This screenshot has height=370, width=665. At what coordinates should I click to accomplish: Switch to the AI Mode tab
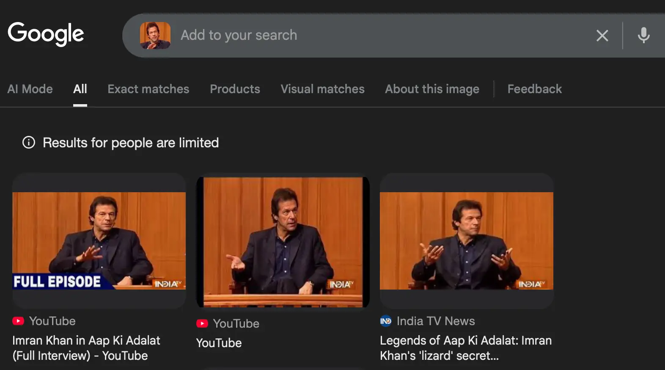(30, 89)
